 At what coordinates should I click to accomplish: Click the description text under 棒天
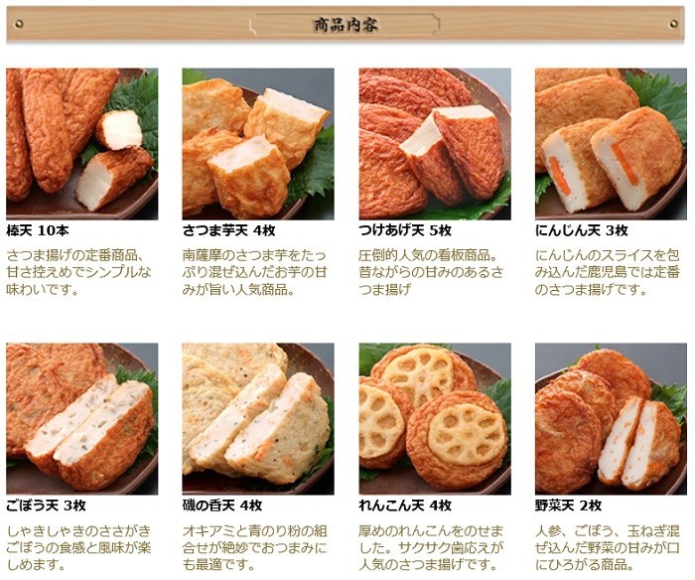[78, 273]
